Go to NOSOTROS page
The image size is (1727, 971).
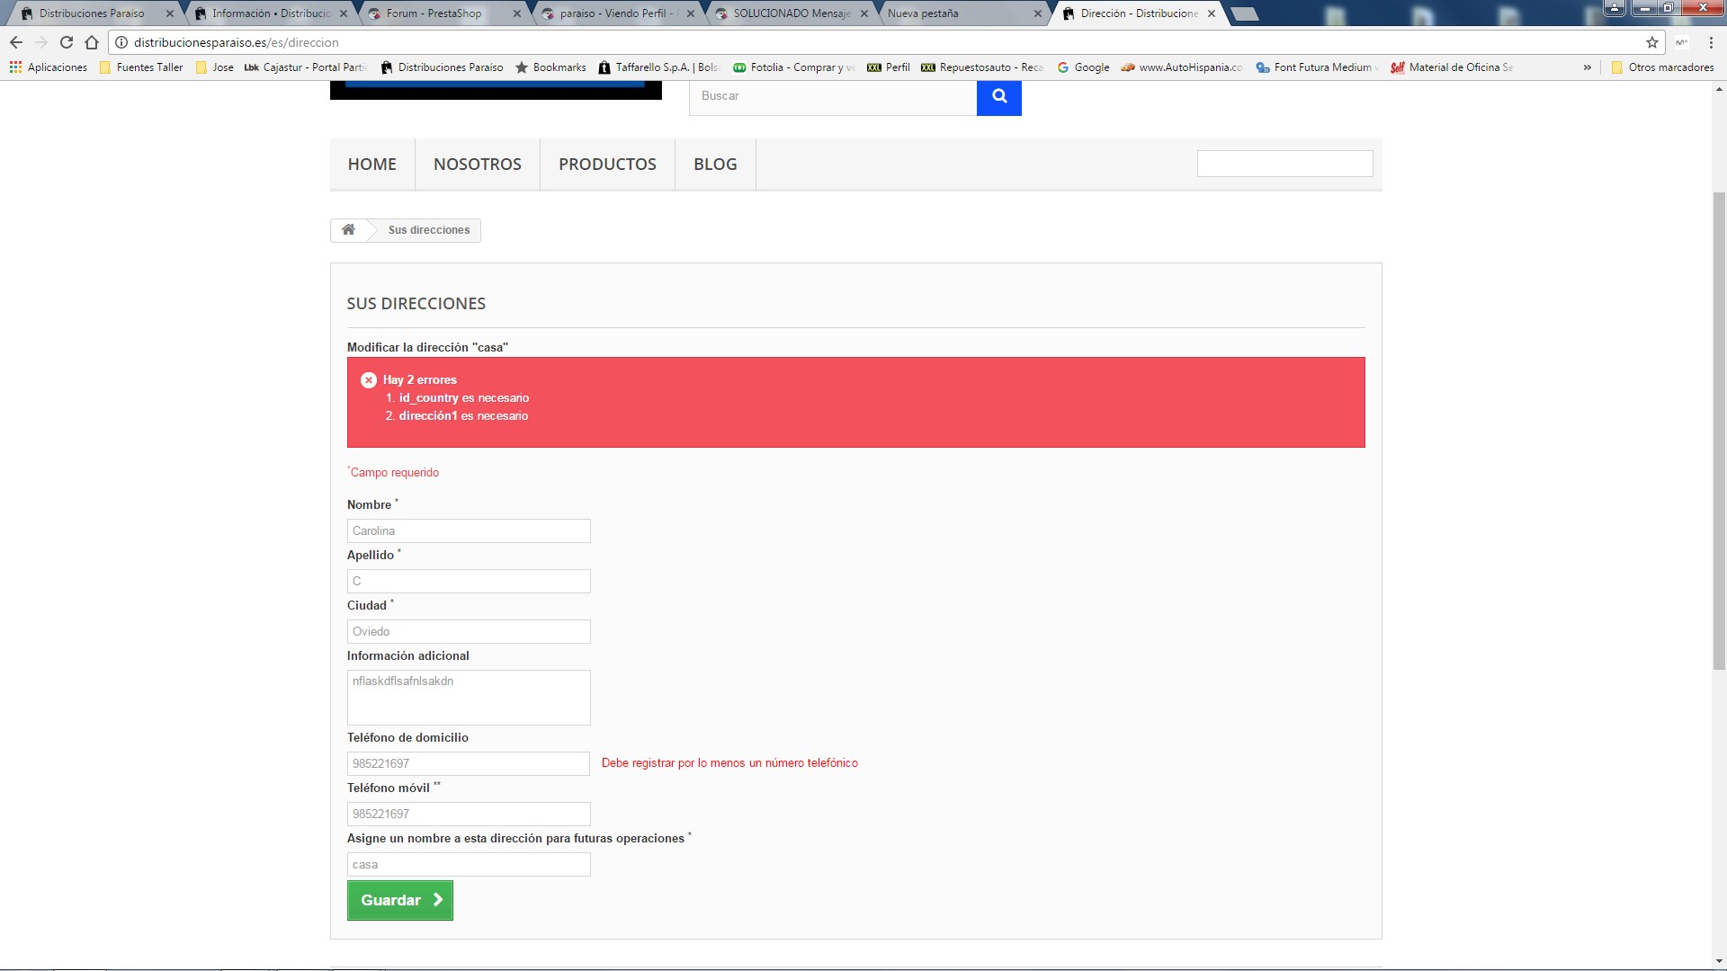point(477,165)
